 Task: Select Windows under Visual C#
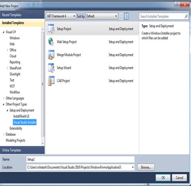click(x=15, y=38)
